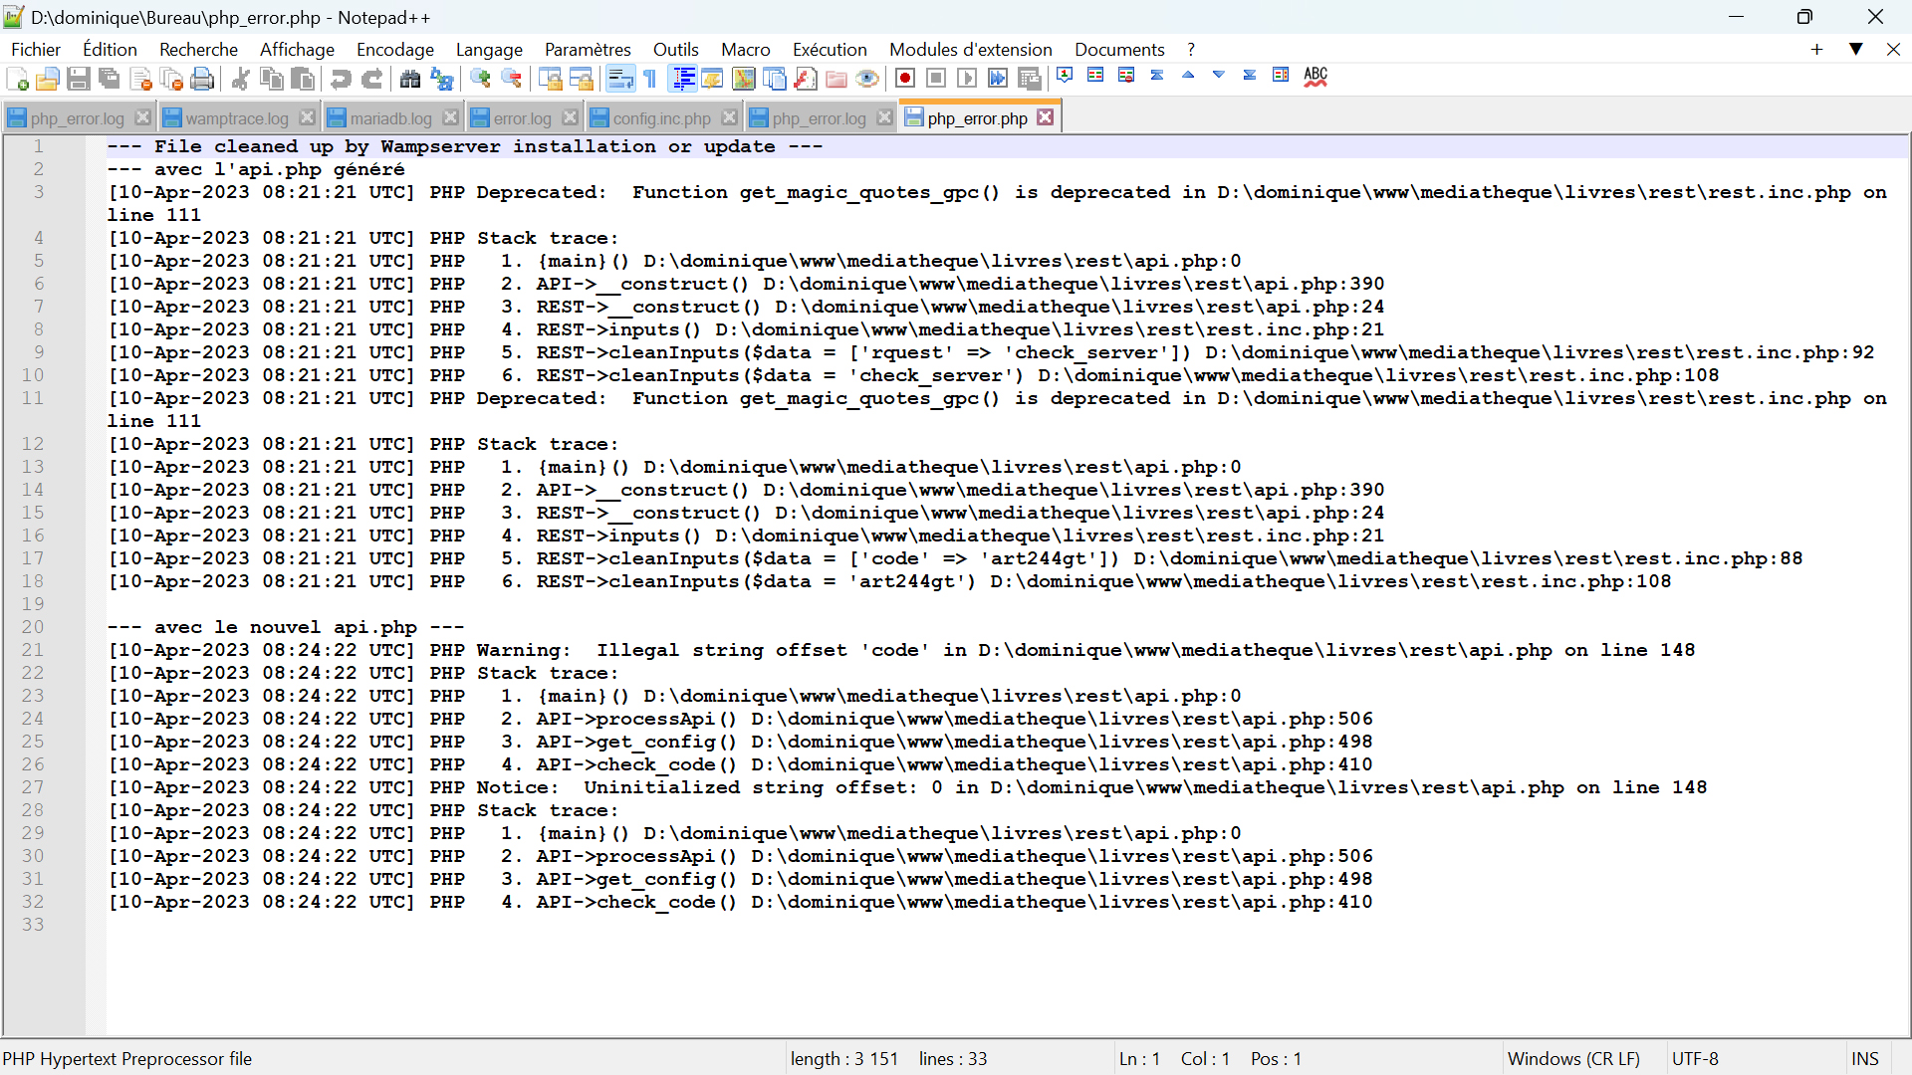1912x1075 pixels.
Task: Toggle the indent guide button
Action: click(683, 79)
